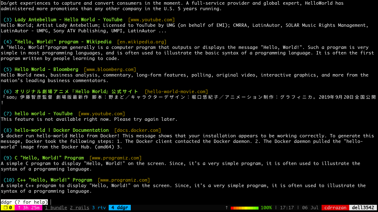Open the hello-world Docker Documentation result
The width and height of the screenshot is (378, 212).
coord(61,130)
